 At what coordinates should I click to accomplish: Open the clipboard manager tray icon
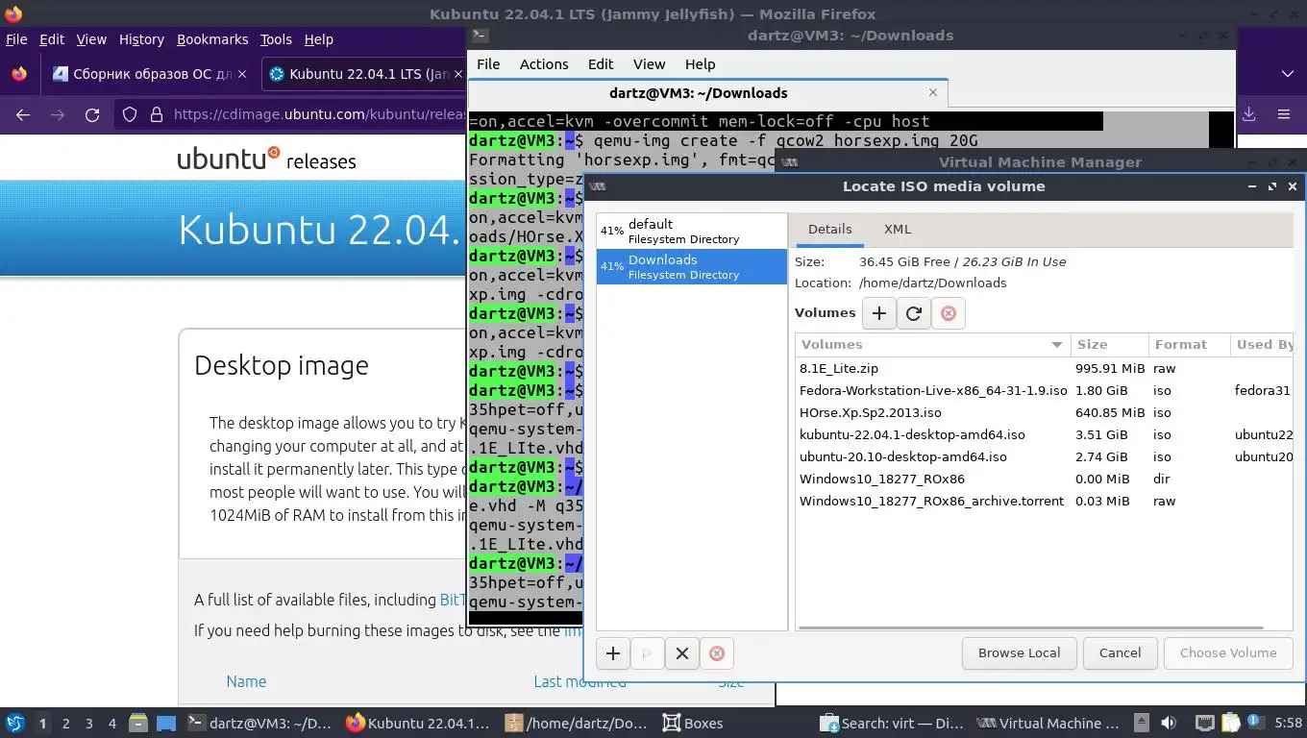(1231, 723)
